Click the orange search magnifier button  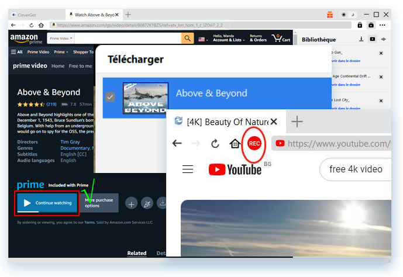[x=188, y=38]
